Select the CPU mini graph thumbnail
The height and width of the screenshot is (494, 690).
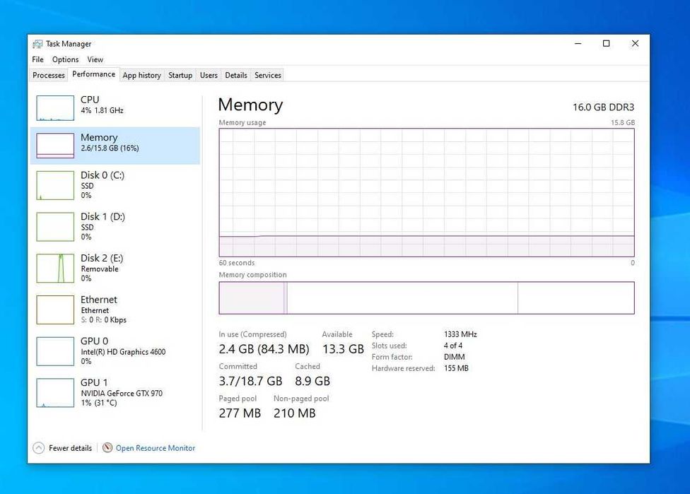(x=55, y=108)
